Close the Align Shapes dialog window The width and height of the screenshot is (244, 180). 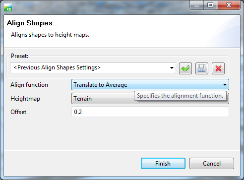229,5
